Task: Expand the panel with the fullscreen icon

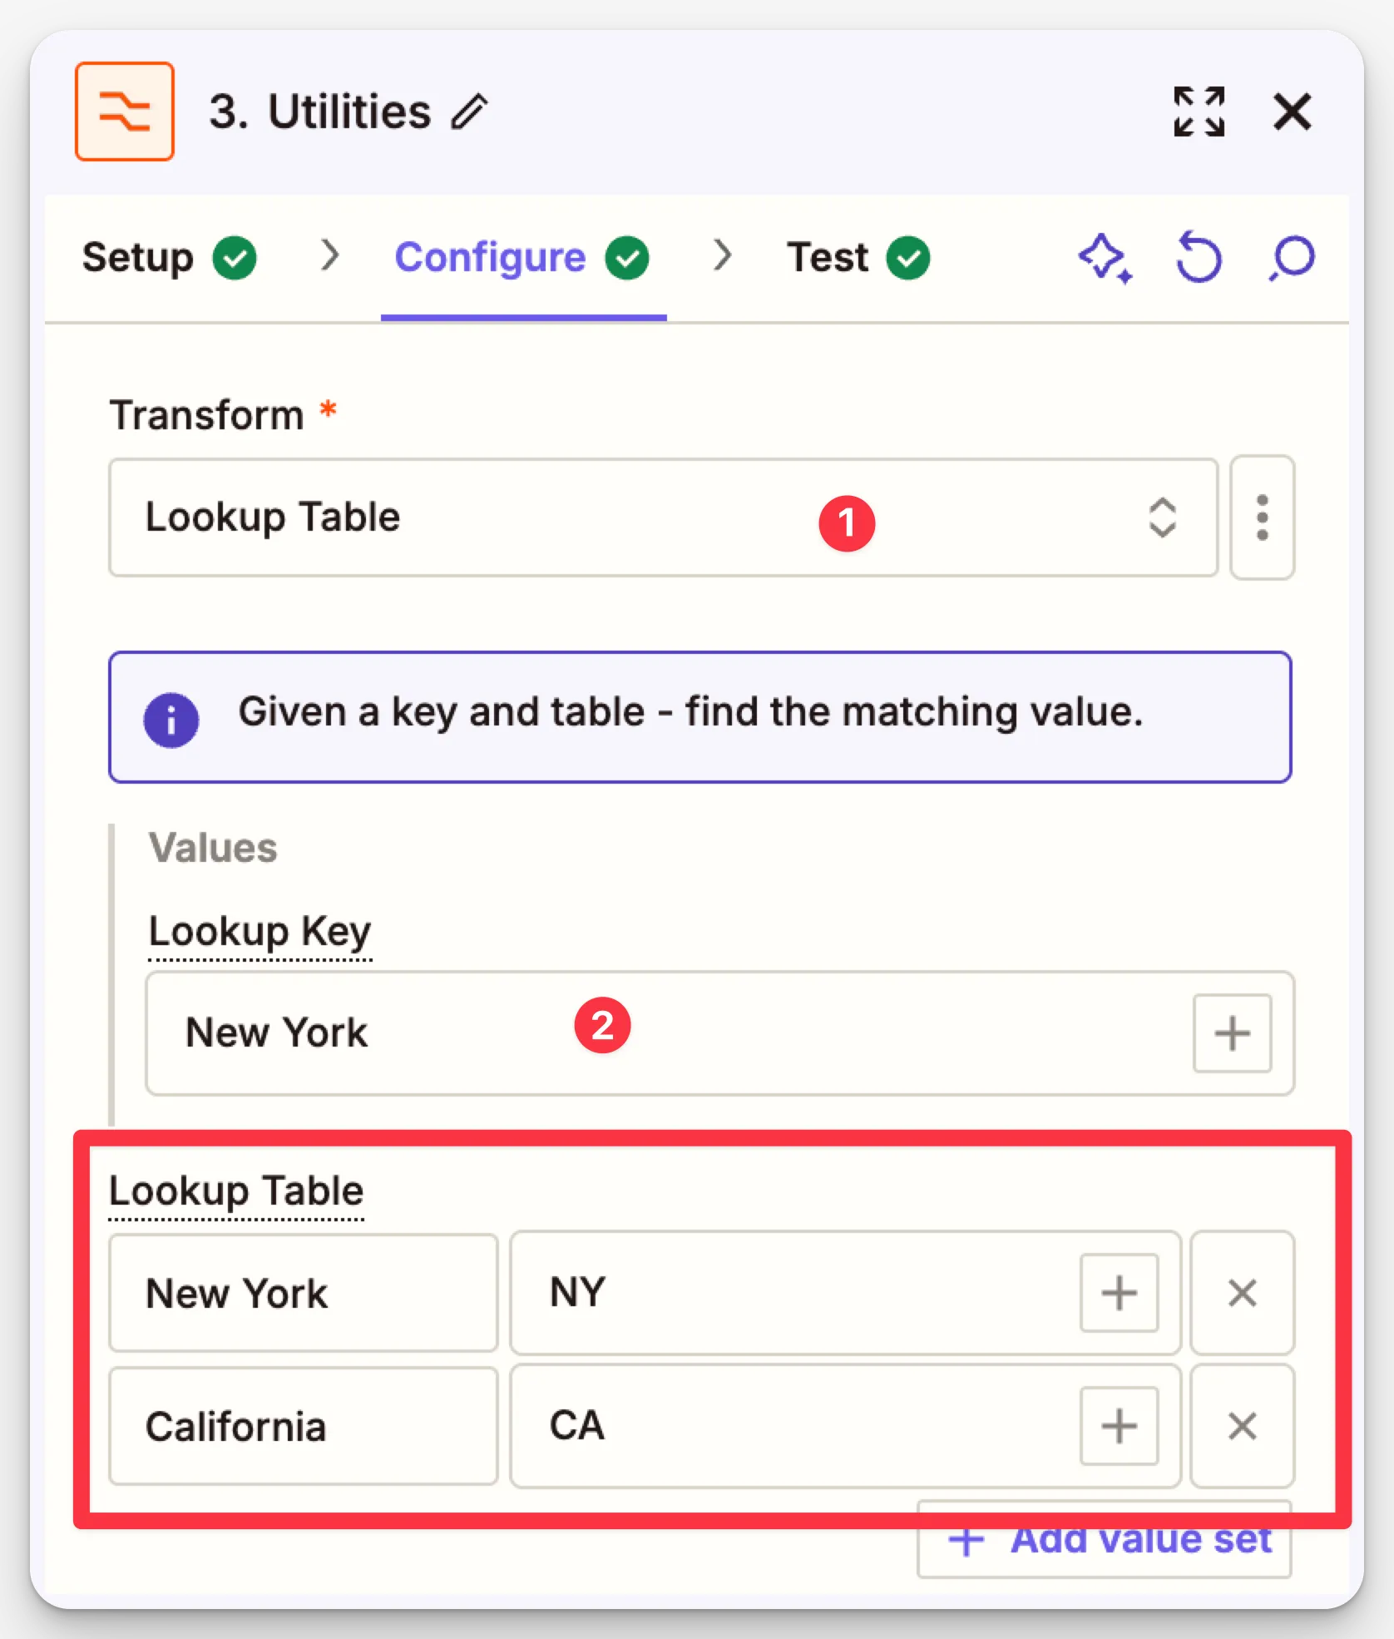Action: pos(1199,111)
